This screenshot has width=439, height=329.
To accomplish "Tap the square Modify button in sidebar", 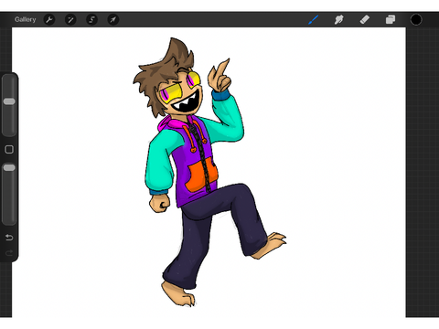I will click(x=9, y=149).
